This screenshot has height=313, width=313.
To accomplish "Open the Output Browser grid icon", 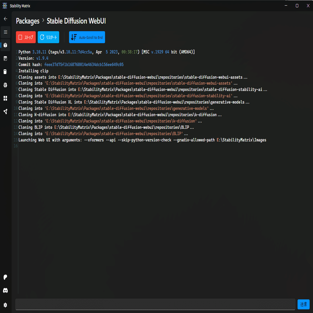I will click(5, 98).
